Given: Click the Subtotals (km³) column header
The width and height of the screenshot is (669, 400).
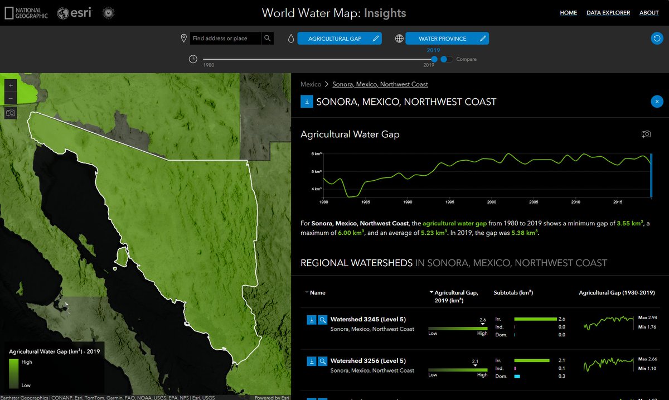Looking at the screenshot, I should tap(513, 292).
